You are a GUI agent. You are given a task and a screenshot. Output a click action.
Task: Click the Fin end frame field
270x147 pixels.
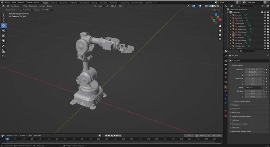[x=216, y=136]
